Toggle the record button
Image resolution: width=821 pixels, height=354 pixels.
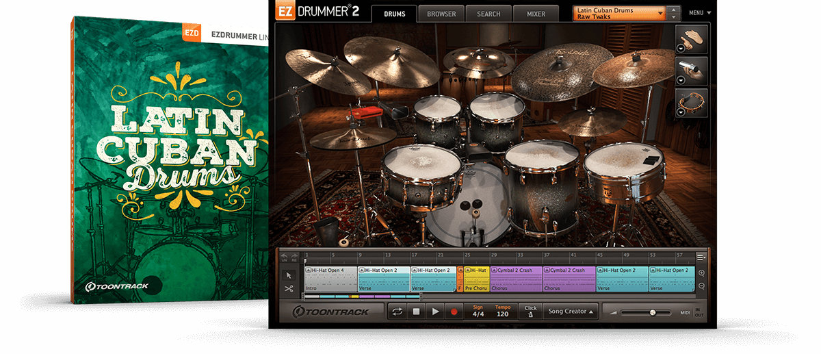(453, 312)
